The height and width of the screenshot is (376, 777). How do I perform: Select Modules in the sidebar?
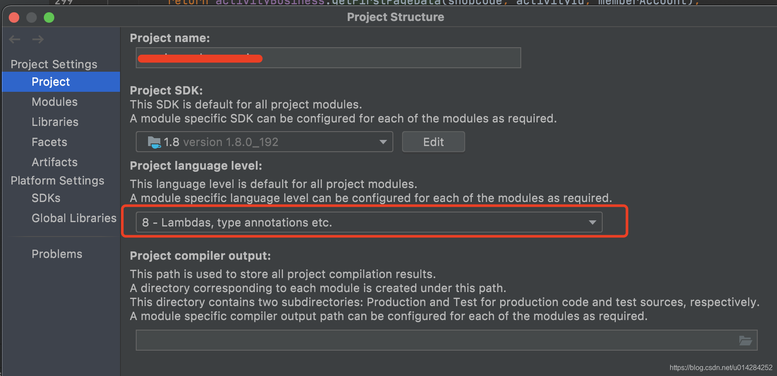coord(54,101)
